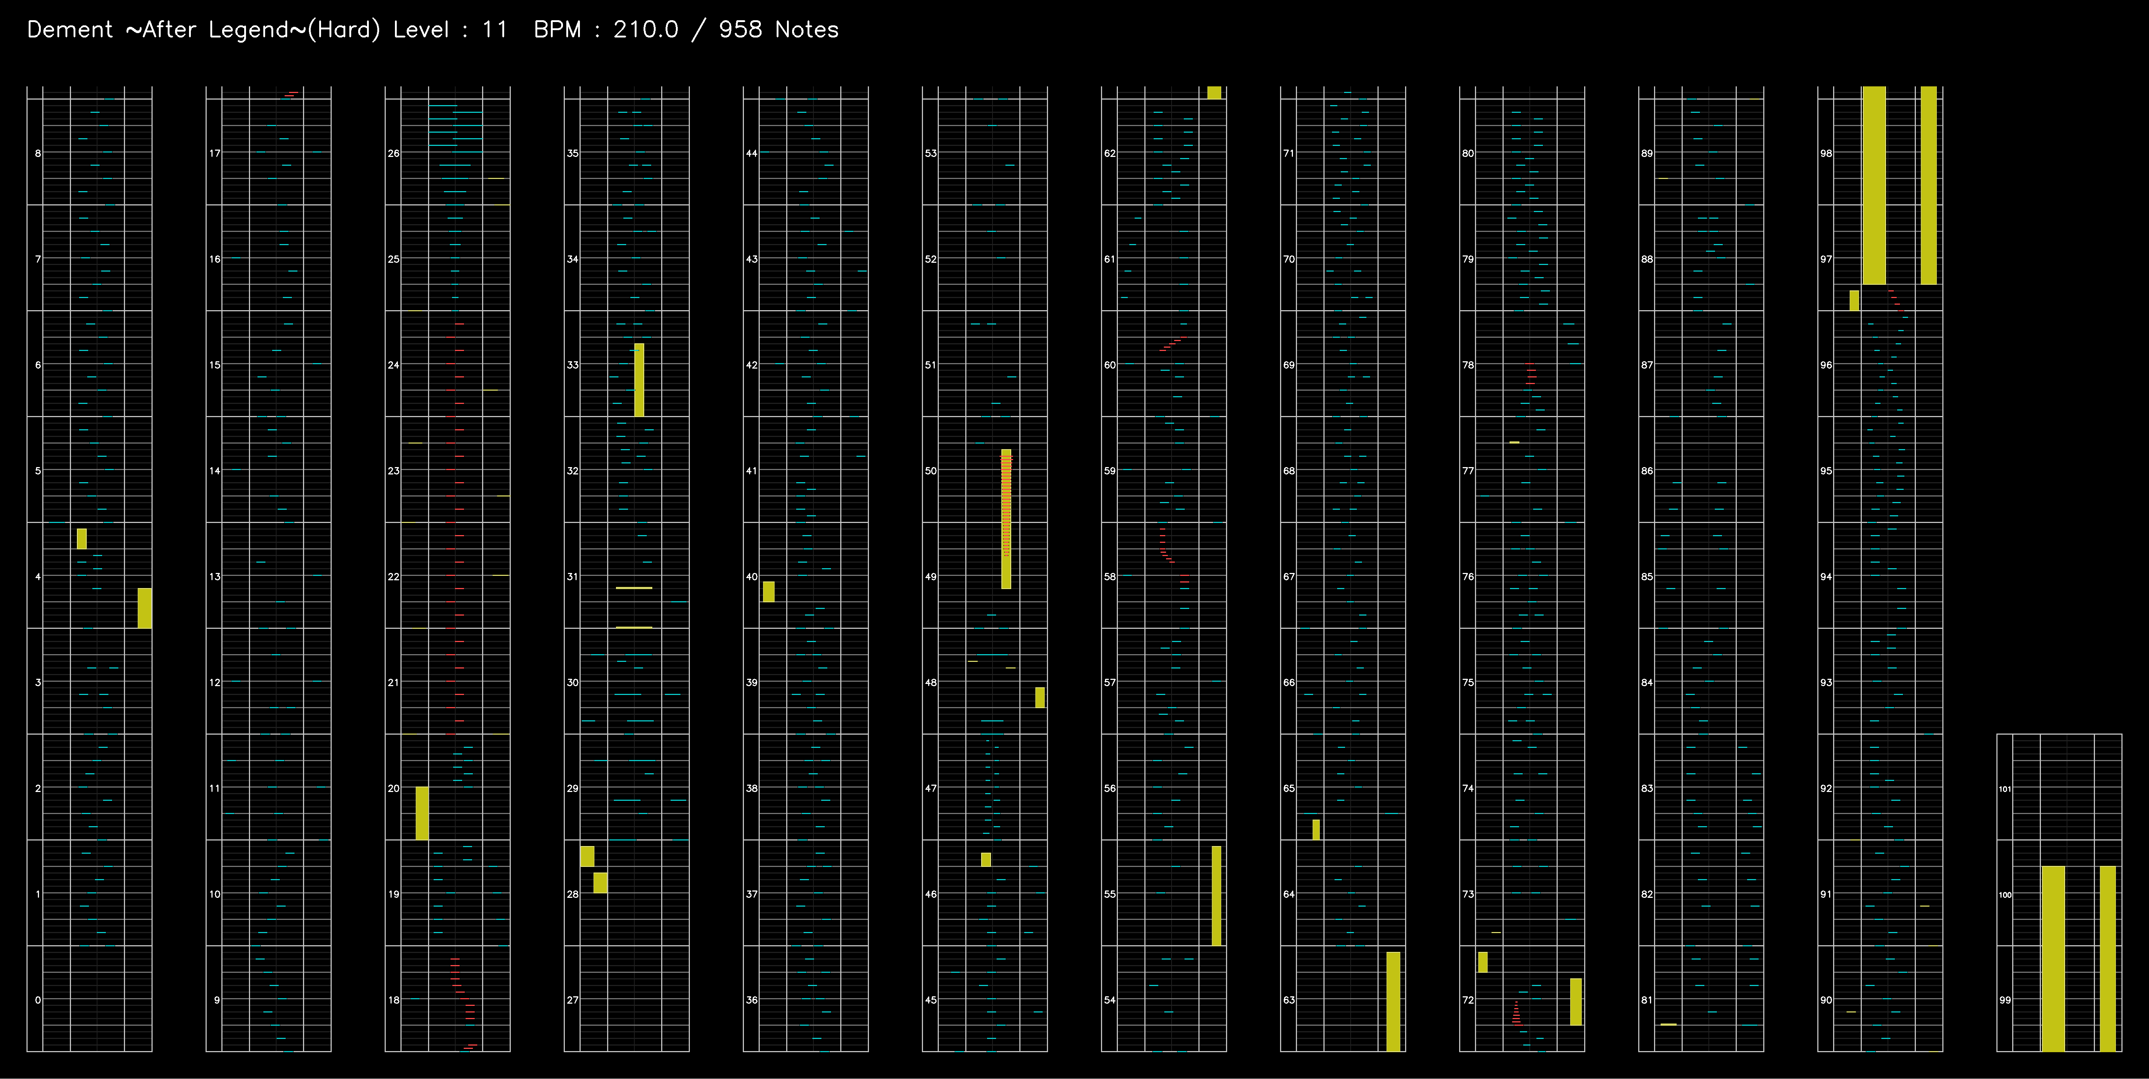2149x1079 pixels.
Task: Click the yellow hold note beside measure 40
Action: pyautogui.click(x=768, y=591)
